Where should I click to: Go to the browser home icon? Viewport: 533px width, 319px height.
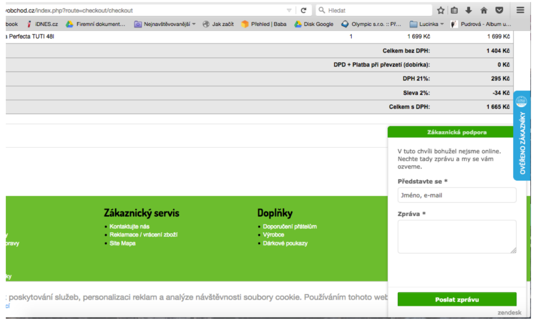coord(484,10)
